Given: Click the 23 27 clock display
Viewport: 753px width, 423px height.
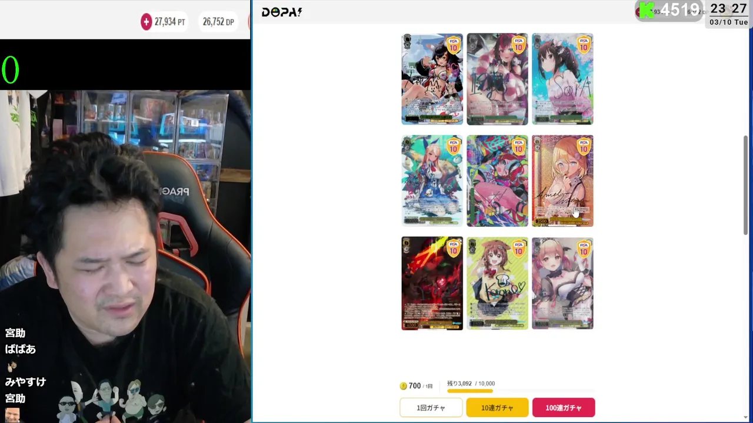Looking at the screenshot, I should click(x=728, y=9).
